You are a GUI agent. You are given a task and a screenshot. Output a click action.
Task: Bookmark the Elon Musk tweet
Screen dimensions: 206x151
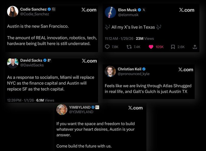(x=173, y=47)
